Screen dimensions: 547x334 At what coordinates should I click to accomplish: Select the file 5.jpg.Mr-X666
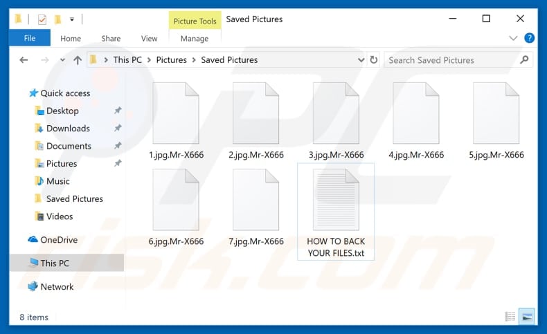496,120
